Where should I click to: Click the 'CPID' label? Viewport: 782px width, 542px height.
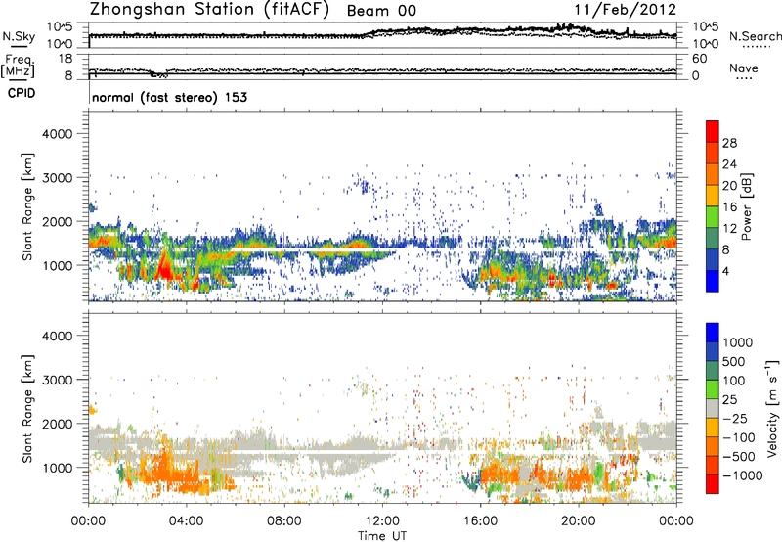point(22,93)
